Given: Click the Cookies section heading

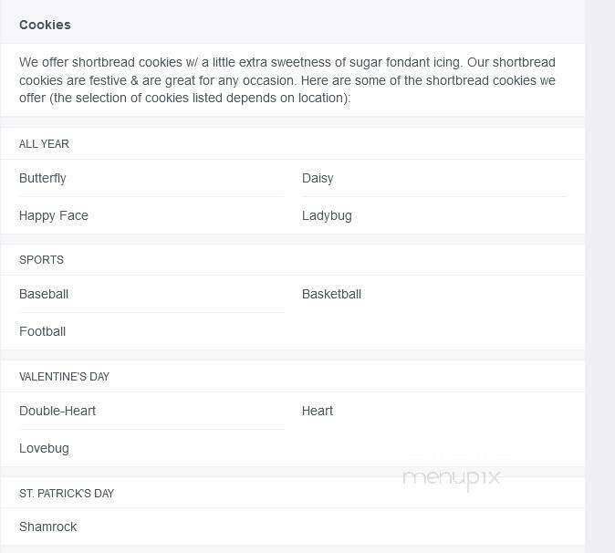Looking at the screenshot, I should (x=45, y=25).
